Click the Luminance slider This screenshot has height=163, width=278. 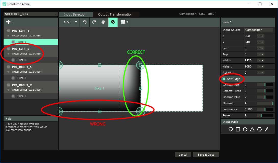coord(265,109)
